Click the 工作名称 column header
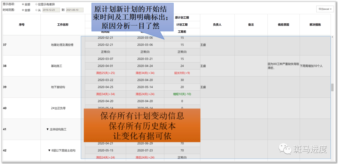 [x=63, y=25]
